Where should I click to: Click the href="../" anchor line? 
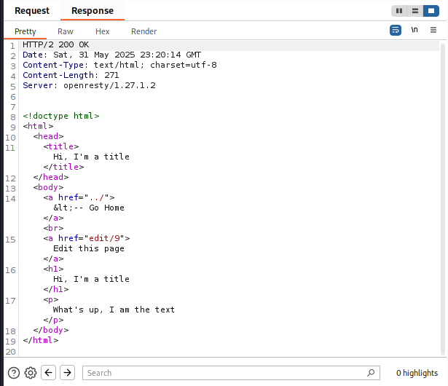(79, 197)
